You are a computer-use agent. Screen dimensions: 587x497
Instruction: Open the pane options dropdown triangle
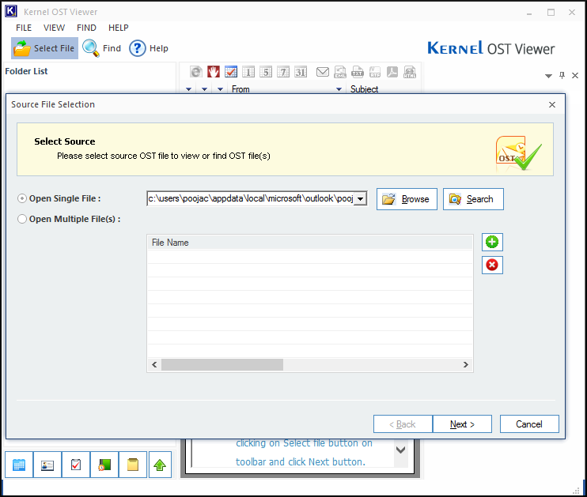coord(548,76)
